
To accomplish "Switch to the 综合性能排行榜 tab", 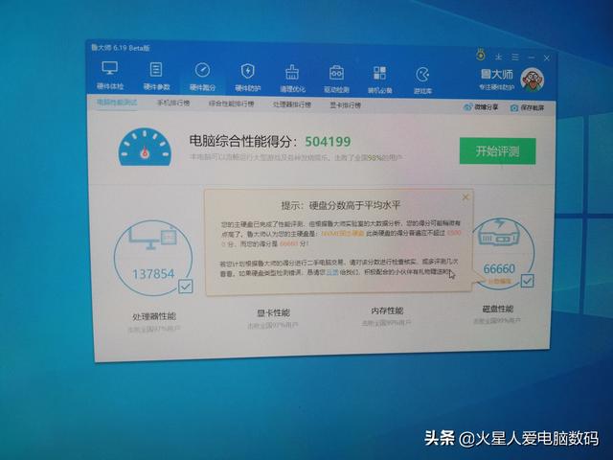I will click(x=232, y=103).
